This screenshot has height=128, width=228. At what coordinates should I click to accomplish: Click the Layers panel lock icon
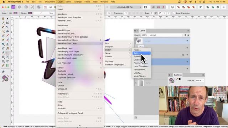(x=188, y=35)
